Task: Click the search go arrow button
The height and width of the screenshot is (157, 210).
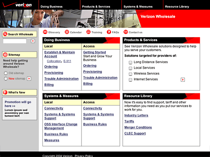Action: coord(33,41)
